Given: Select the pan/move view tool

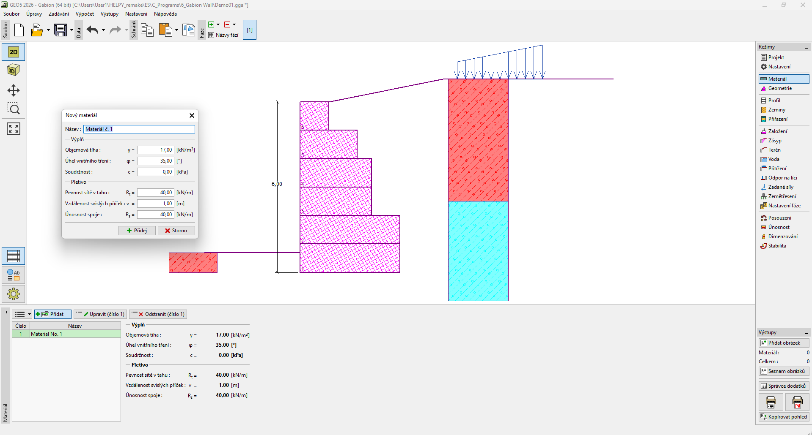Looking at the screenshot, I should pyautogui.click(x=13, y=90).
